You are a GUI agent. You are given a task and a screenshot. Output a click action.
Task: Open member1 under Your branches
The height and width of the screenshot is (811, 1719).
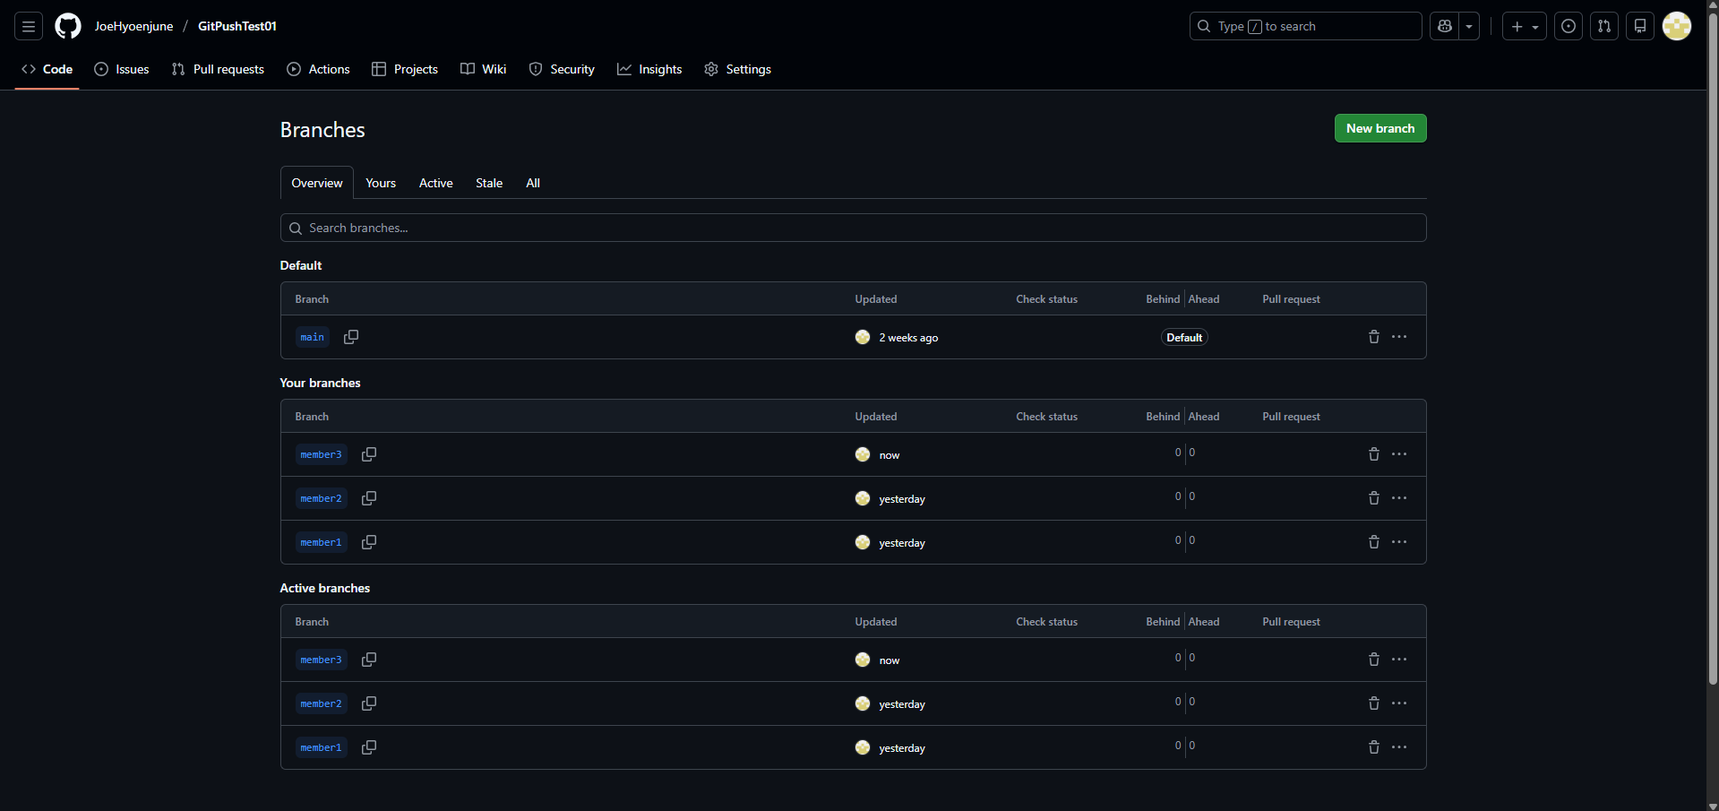[x=321, y=542]
